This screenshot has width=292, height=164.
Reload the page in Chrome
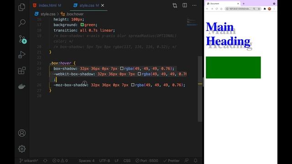217,9
